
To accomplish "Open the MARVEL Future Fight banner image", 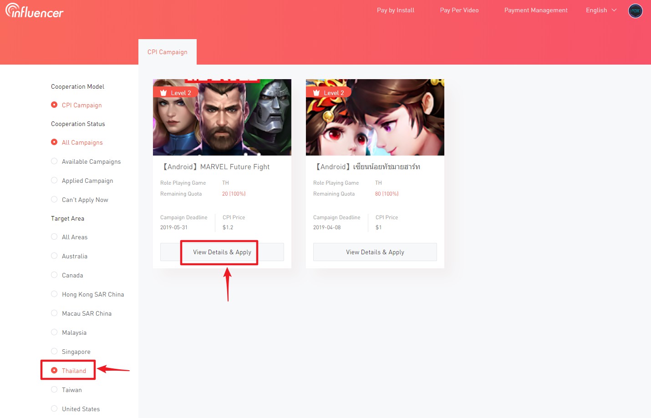I will tap(222, 123).
